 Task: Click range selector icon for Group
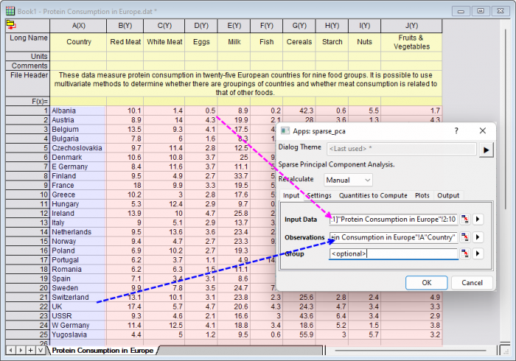[466, 254]
